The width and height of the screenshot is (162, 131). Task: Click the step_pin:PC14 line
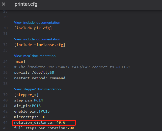point(29,100)
